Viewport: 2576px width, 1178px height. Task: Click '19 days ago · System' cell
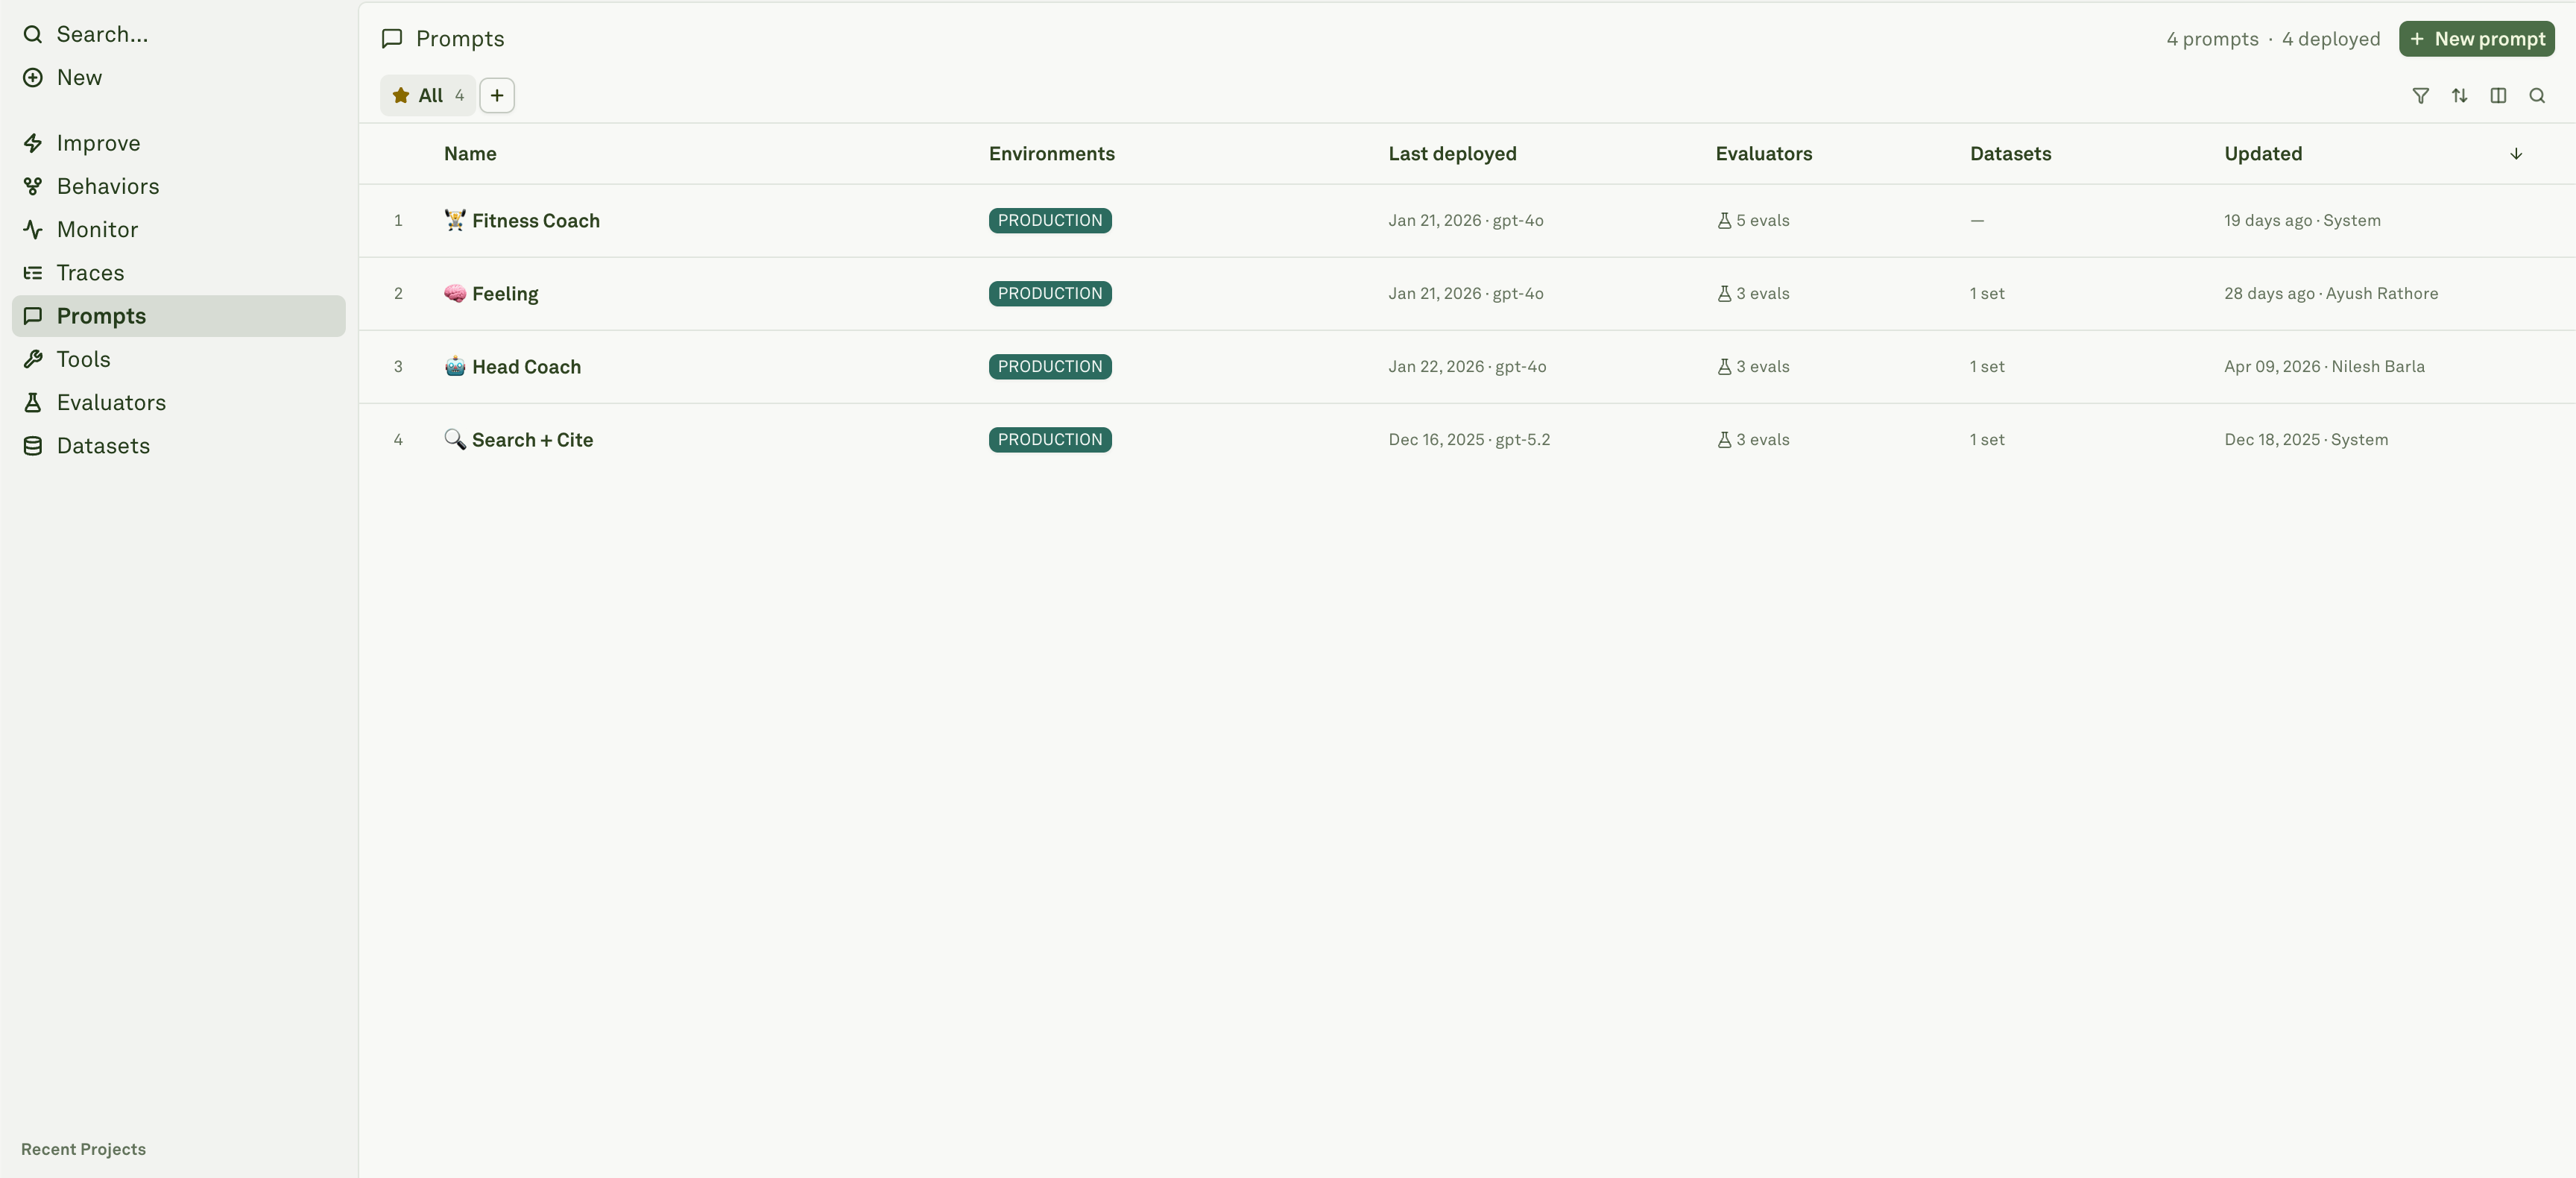click(2302, 221)
